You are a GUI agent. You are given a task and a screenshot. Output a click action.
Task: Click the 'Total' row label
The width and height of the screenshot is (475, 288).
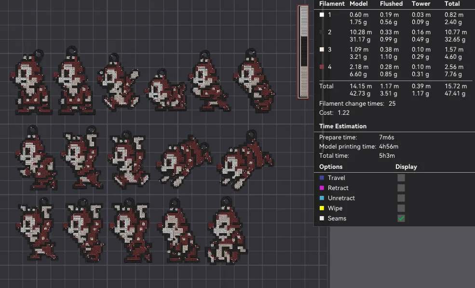[x=326, y=86]
